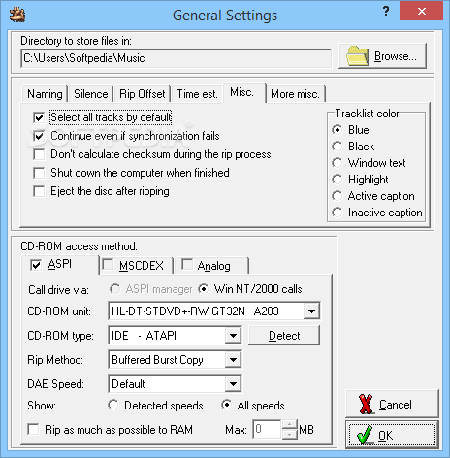Image resolution: width=450 pixels, height=458 pixels.
Task: Click the help question mark icon
Action: (386, 12)
